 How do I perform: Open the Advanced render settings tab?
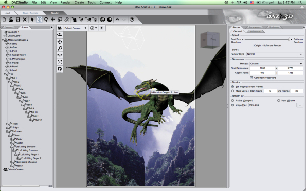pyautogui.click(x=256, y=31)
